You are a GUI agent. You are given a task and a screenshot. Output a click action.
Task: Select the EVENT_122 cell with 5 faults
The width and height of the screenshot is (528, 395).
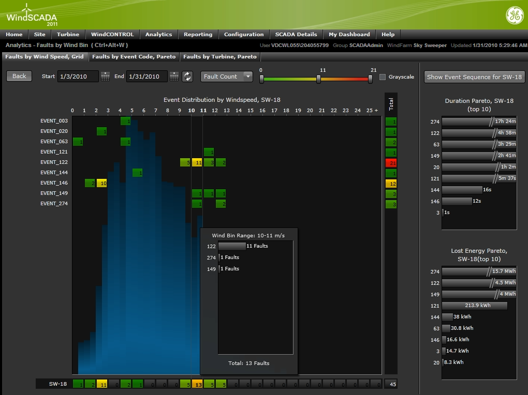[185, 162]
